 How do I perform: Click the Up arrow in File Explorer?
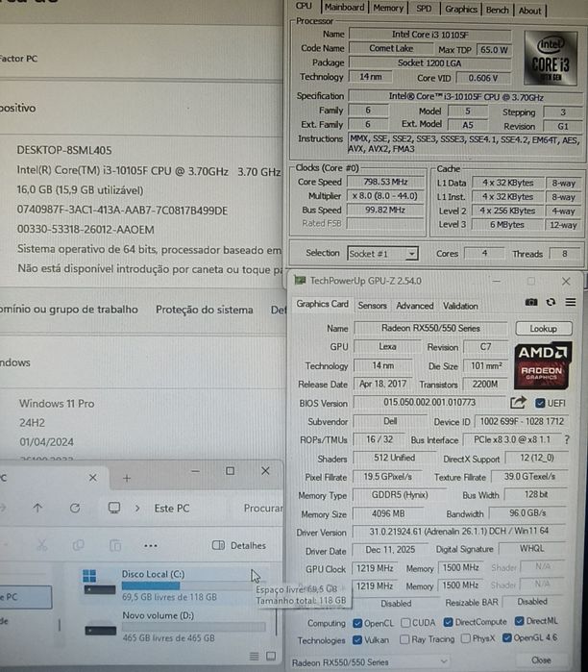coord(37,509)
